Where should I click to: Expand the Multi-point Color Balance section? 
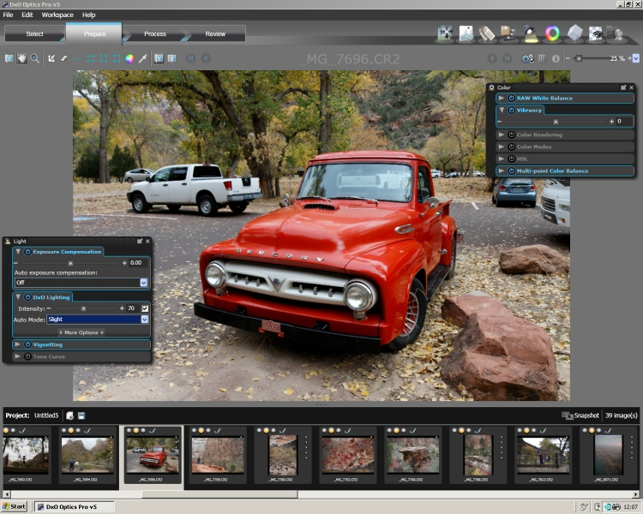point(501,170)
